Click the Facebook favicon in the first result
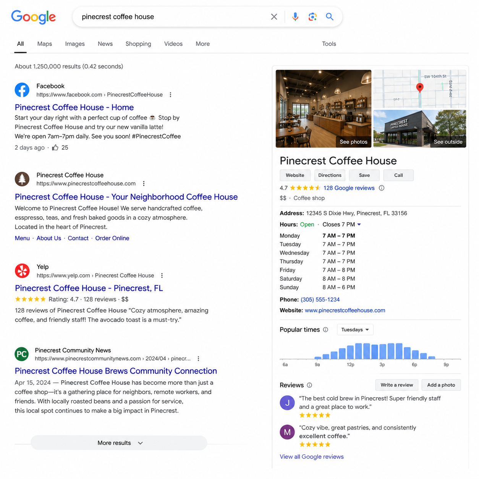Screen dimensions: 479x479 tap(22, 90)
